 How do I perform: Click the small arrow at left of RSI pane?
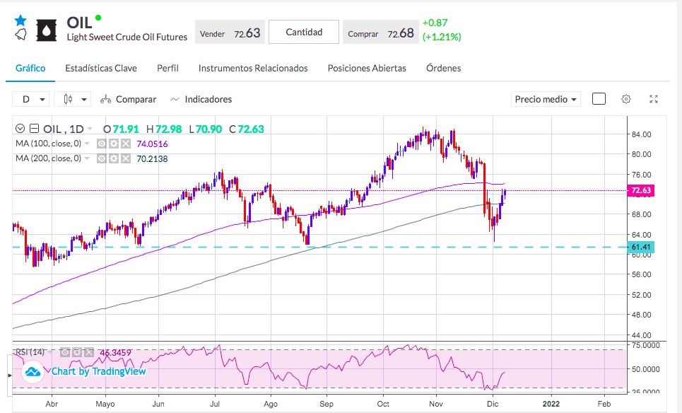(10, 375)
